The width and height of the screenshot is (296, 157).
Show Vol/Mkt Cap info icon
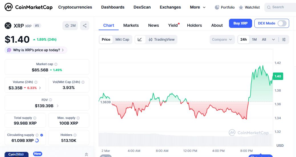coord(83,82)
